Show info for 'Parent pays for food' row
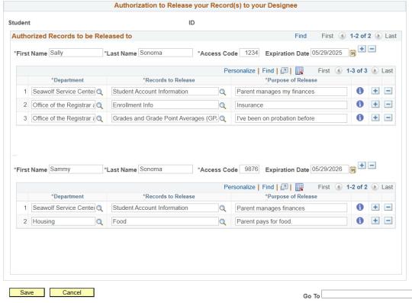This screenshot has height=303, width=412. point(360,221)
